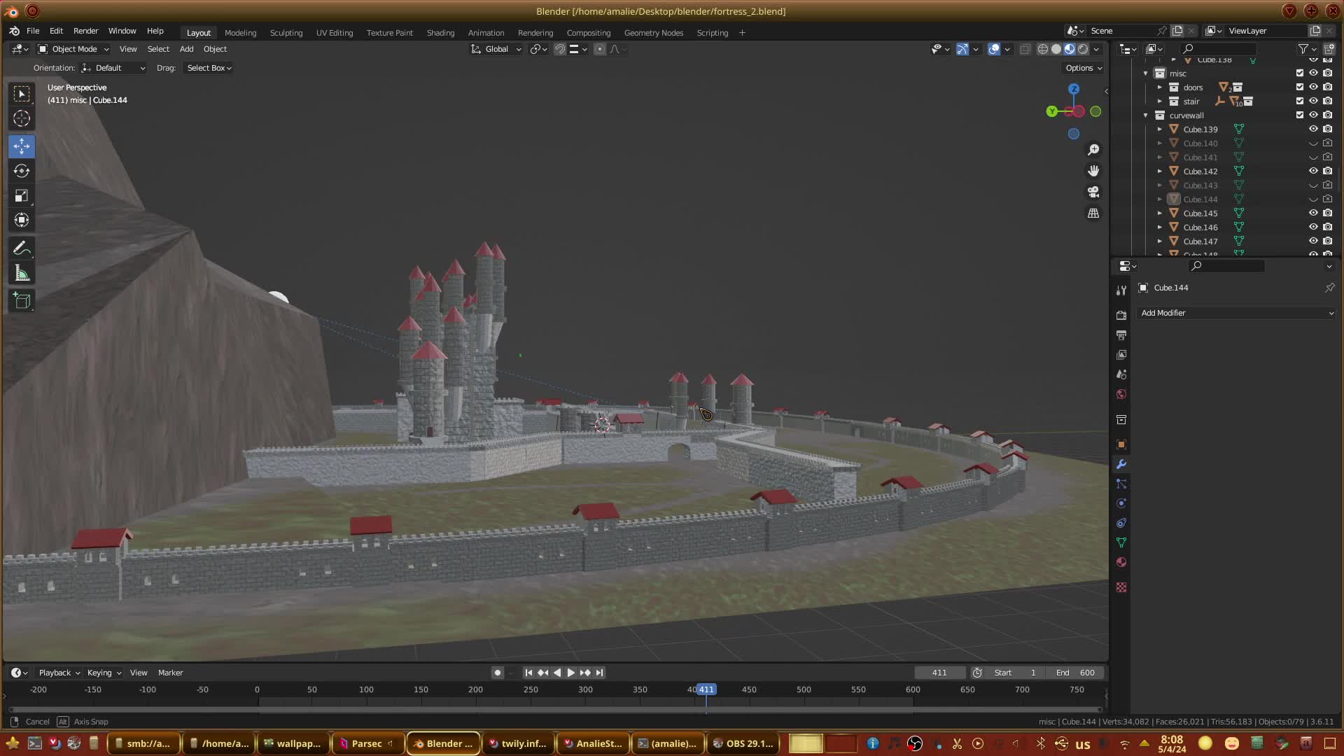Toggle visibility of Cube.145
The height and width of the screenshot is (756, 1344).
[1313, 213]
